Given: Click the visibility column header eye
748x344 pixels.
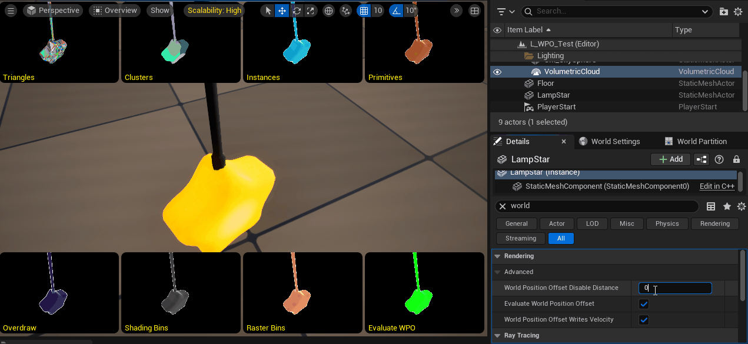Looking at the screenshot, I should pyautogui.click(x=497, y=30).
